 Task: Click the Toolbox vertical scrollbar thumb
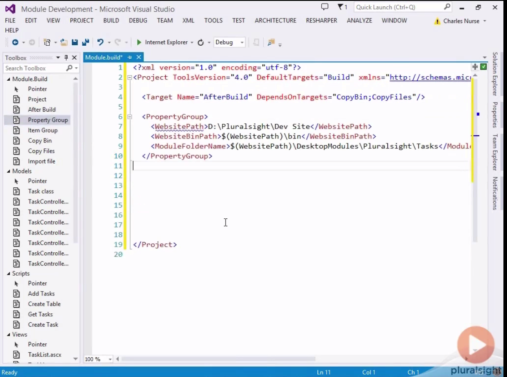75,162
